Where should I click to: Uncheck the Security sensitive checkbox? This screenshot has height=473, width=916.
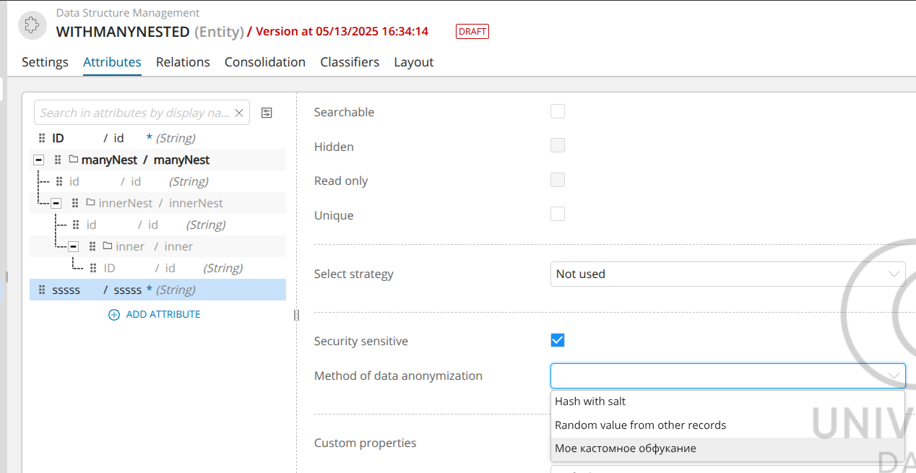click(x=557, y=340)
